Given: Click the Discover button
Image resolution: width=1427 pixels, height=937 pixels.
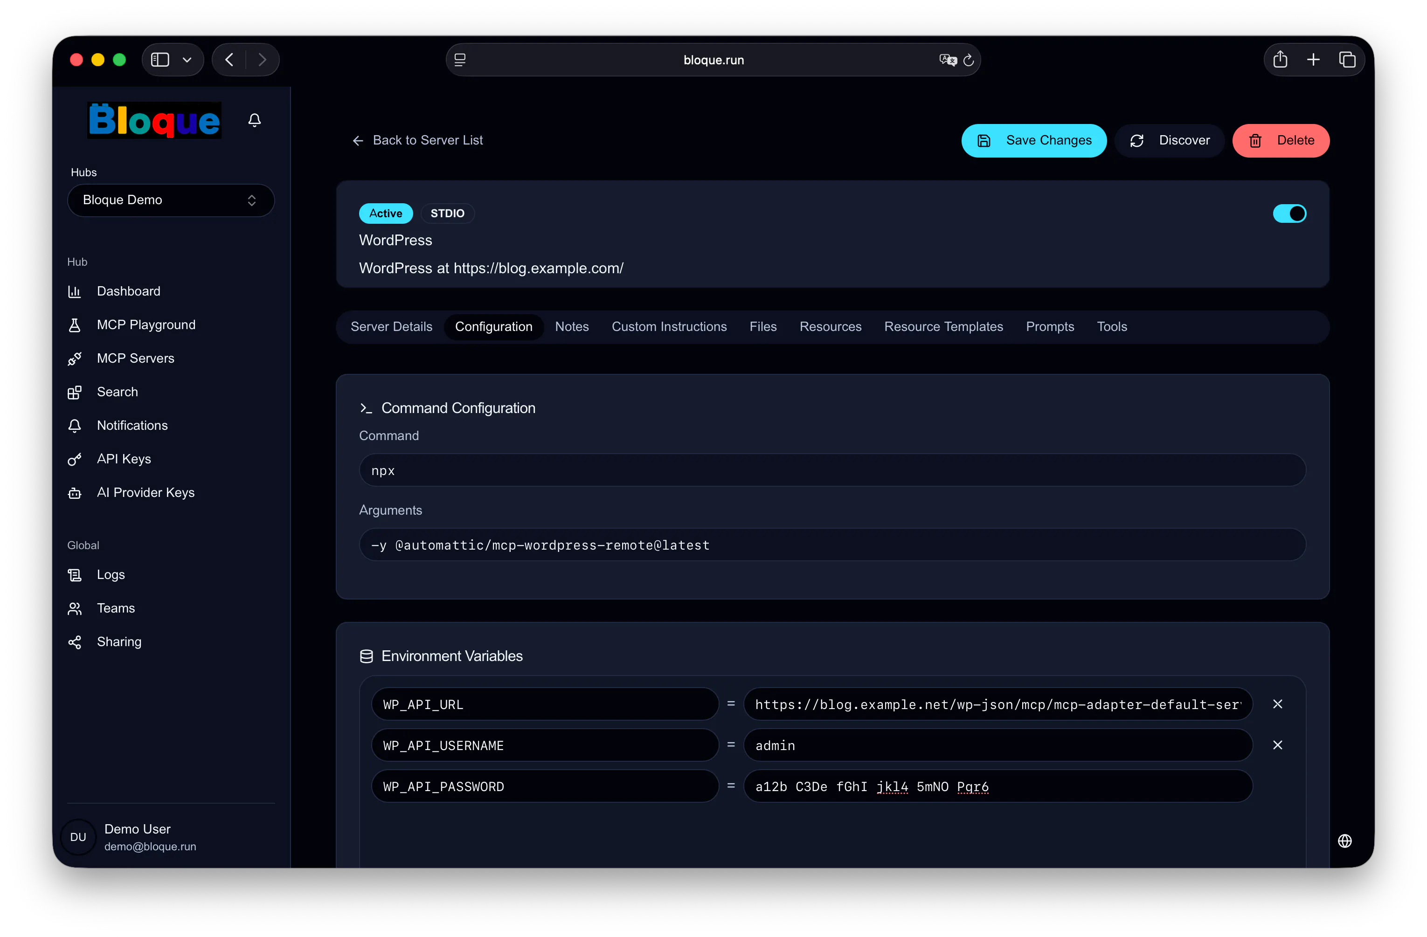Looking at the screenshot, I should pos(1169,140).
